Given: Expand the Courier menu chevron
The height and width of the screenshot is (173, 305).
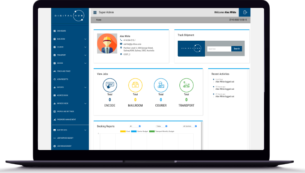Looking at the screenshot, I should click(85, 47).
